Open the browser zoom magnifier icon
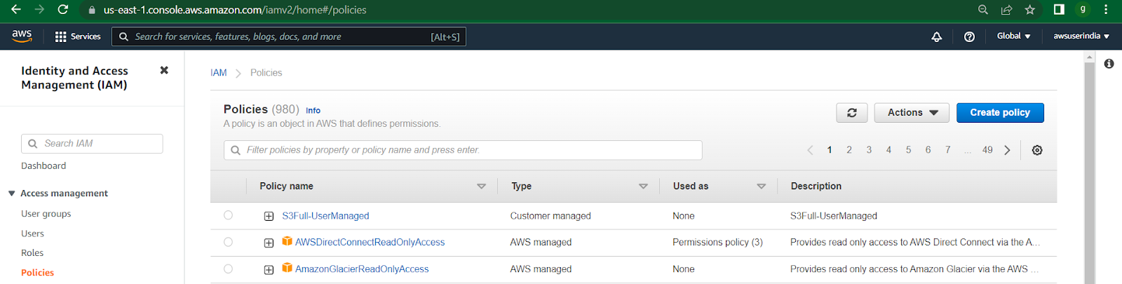The width and height of the screenshot is (1122, 284). 983,10
